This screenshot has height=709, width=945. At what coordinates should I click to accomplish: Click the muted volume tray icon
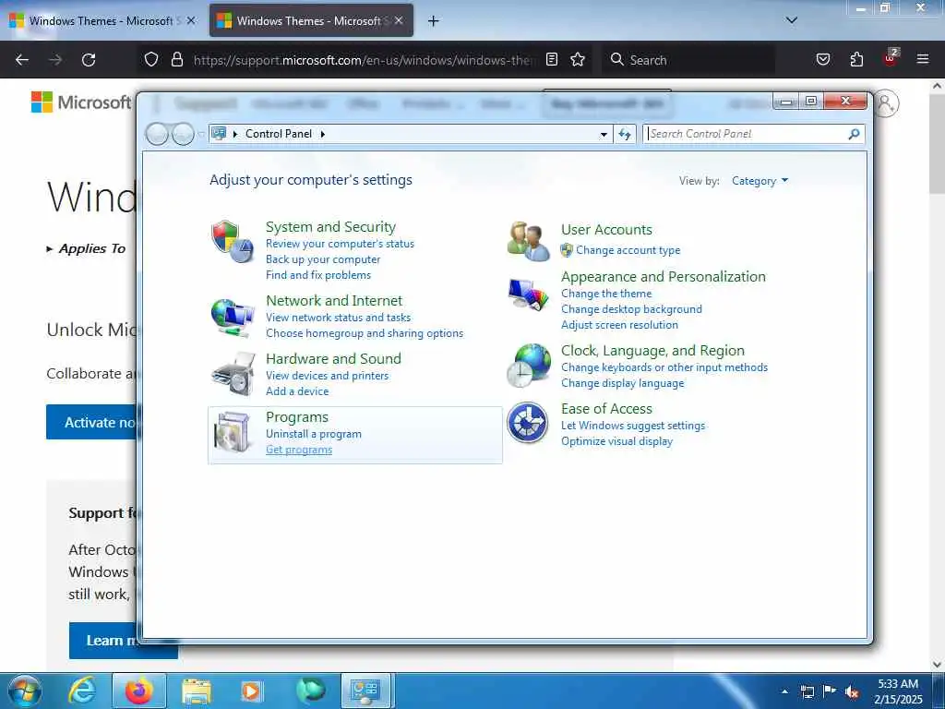tap(852, 692)
